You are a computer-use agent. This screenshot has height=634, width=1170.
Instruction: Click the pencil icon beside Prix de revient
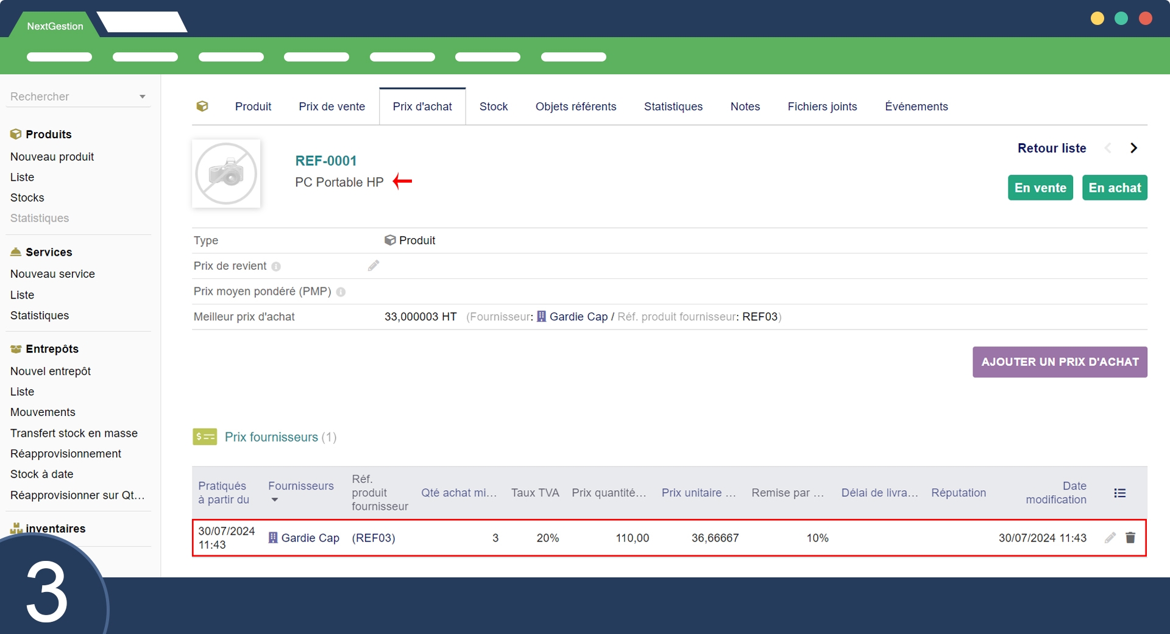point(374,266)
